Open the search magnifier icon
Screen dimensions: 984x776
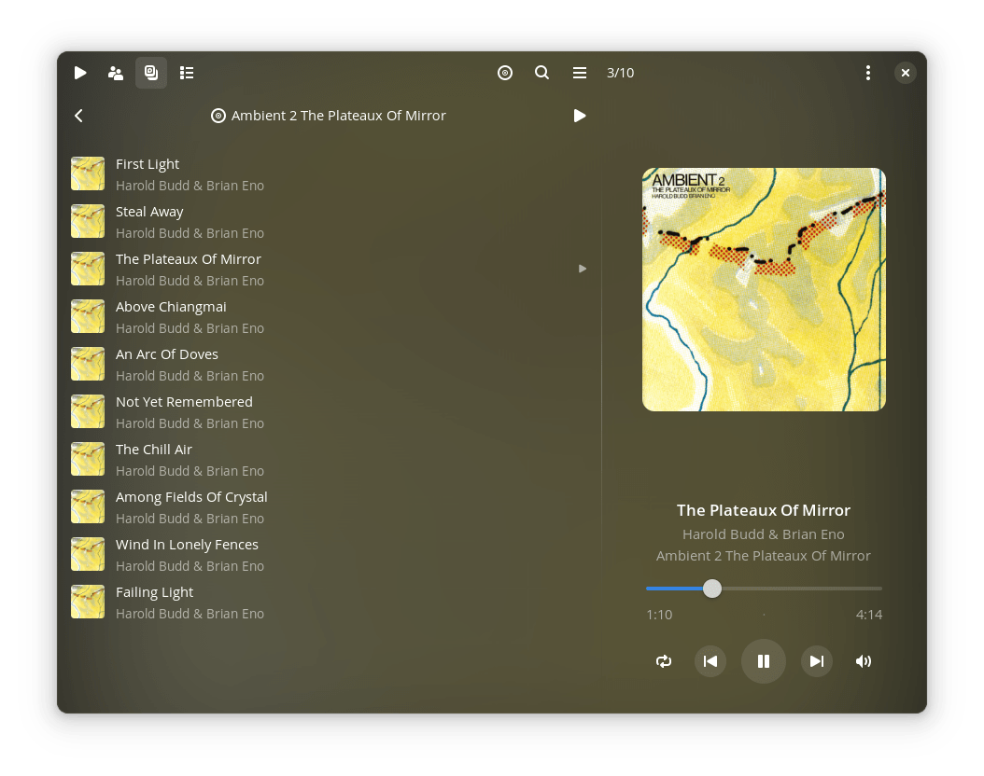[x=541, y=73]
